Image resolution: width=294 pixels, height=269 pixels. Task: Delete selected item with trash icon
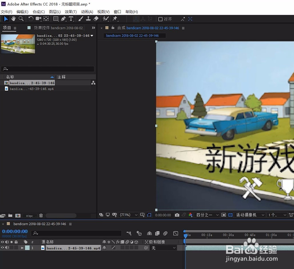click(41, 216)
